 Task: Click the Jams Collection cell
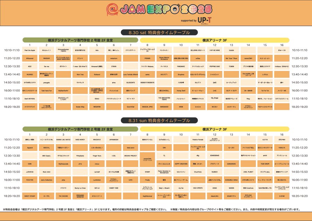(46, 180)
